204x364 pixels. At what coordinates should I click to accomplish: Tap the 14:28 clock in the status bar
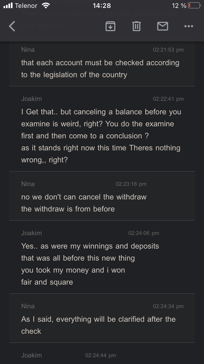click(x=102, y=6)
